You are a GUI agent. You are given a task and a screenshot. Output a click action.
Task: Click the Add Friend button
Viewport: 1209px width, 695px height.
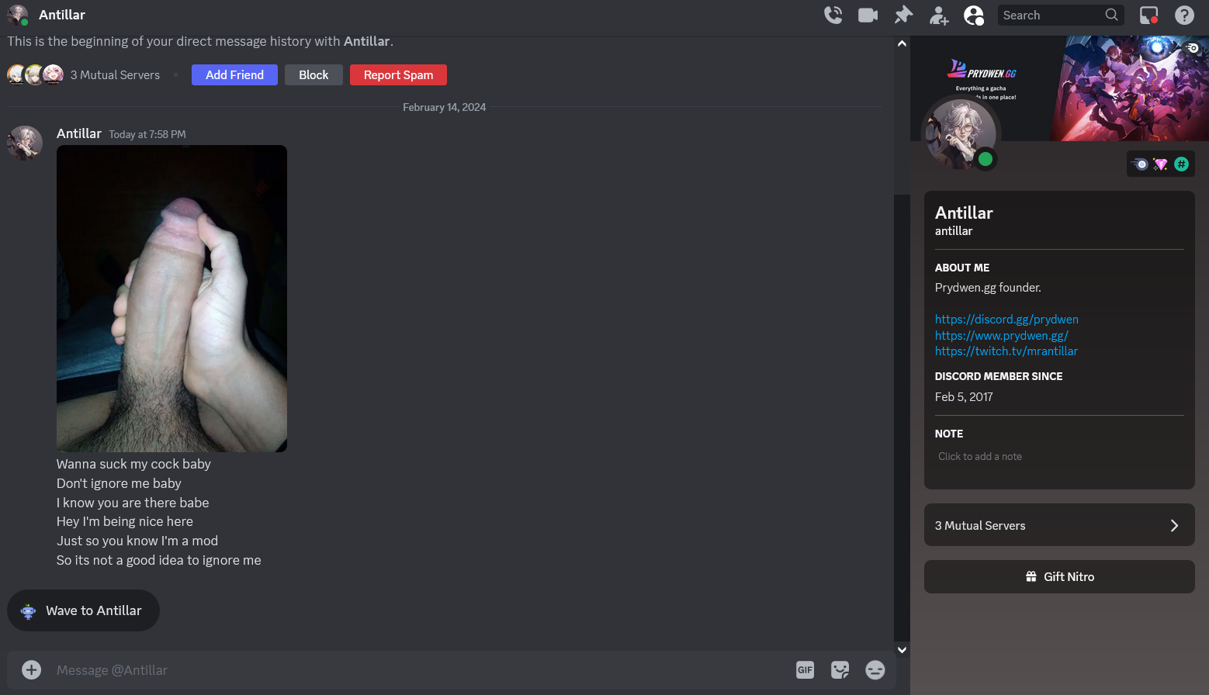point(234,75)
